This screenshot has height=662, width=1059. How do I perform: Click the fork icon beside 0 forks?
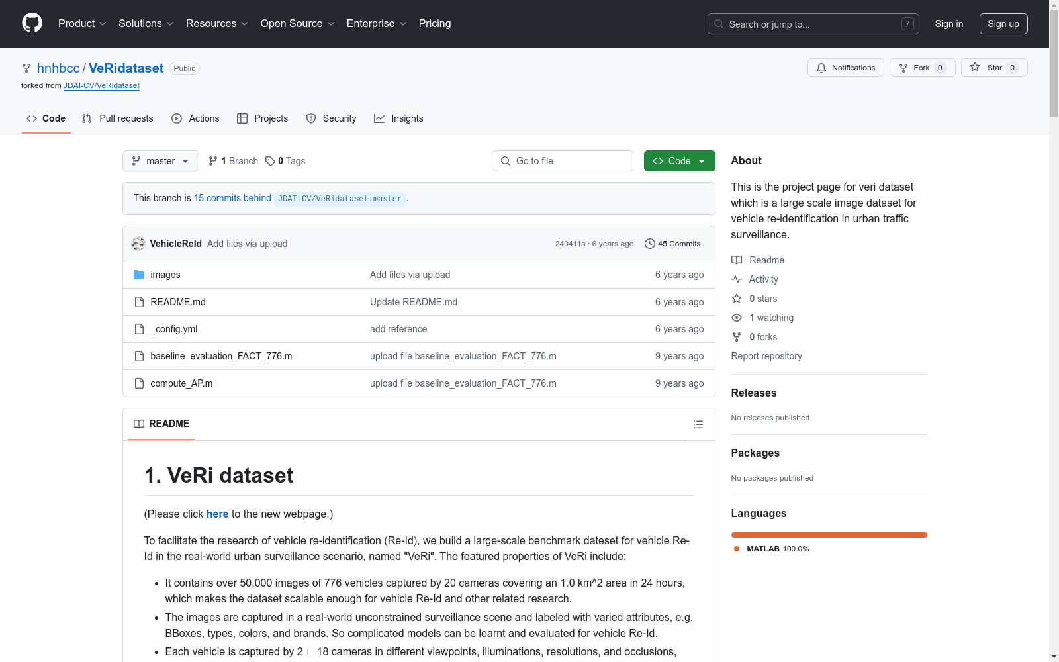click(737, 337)
